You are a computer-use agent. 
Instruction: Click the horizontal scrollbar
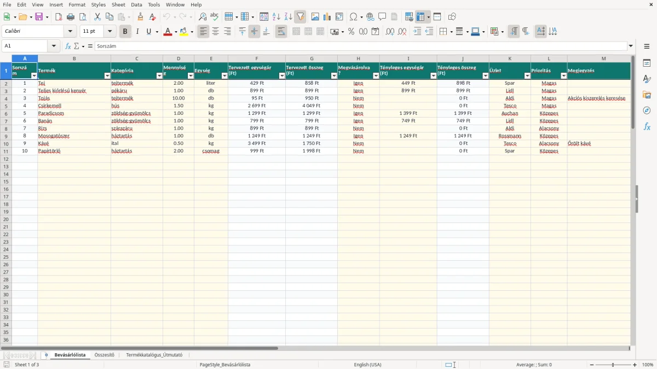(x=139, y=348)
